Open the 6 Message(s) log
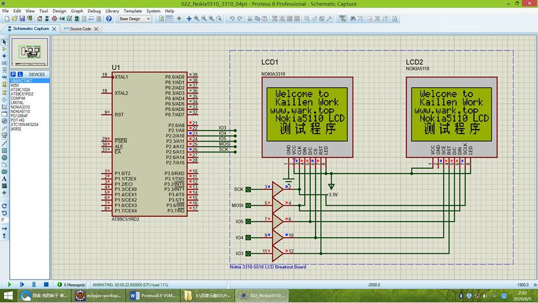 [x=72, y=285]
